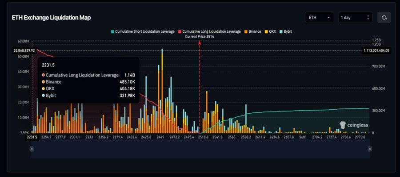Toggle OKX series in legend
Viewport: 400px width, 177px height.
[x=270, y=31]
